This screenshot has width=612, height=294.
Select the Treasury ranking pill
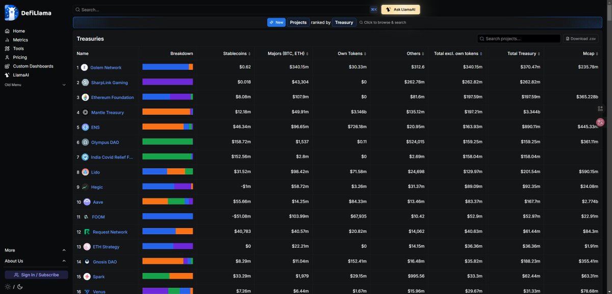click(344, 22)
